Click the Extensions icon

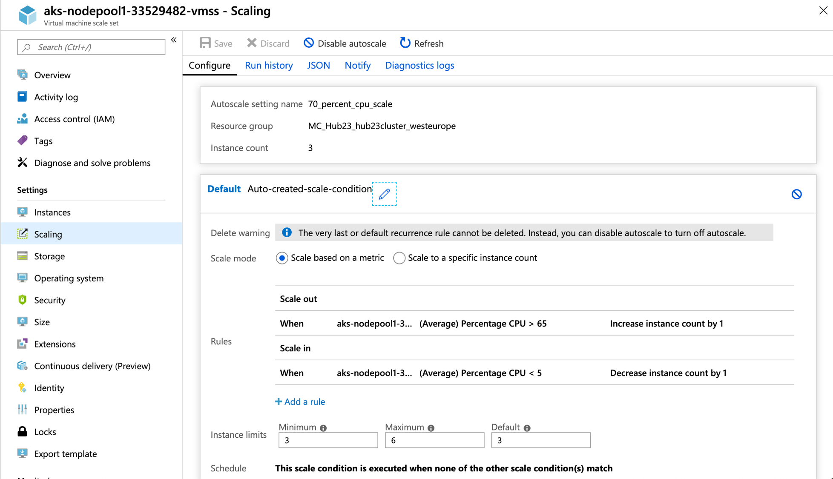[x=23, y=344]
